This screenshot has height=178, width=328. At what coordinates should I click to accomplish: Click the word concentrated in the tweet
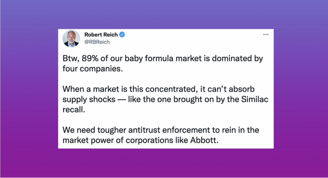pos(170,89)
